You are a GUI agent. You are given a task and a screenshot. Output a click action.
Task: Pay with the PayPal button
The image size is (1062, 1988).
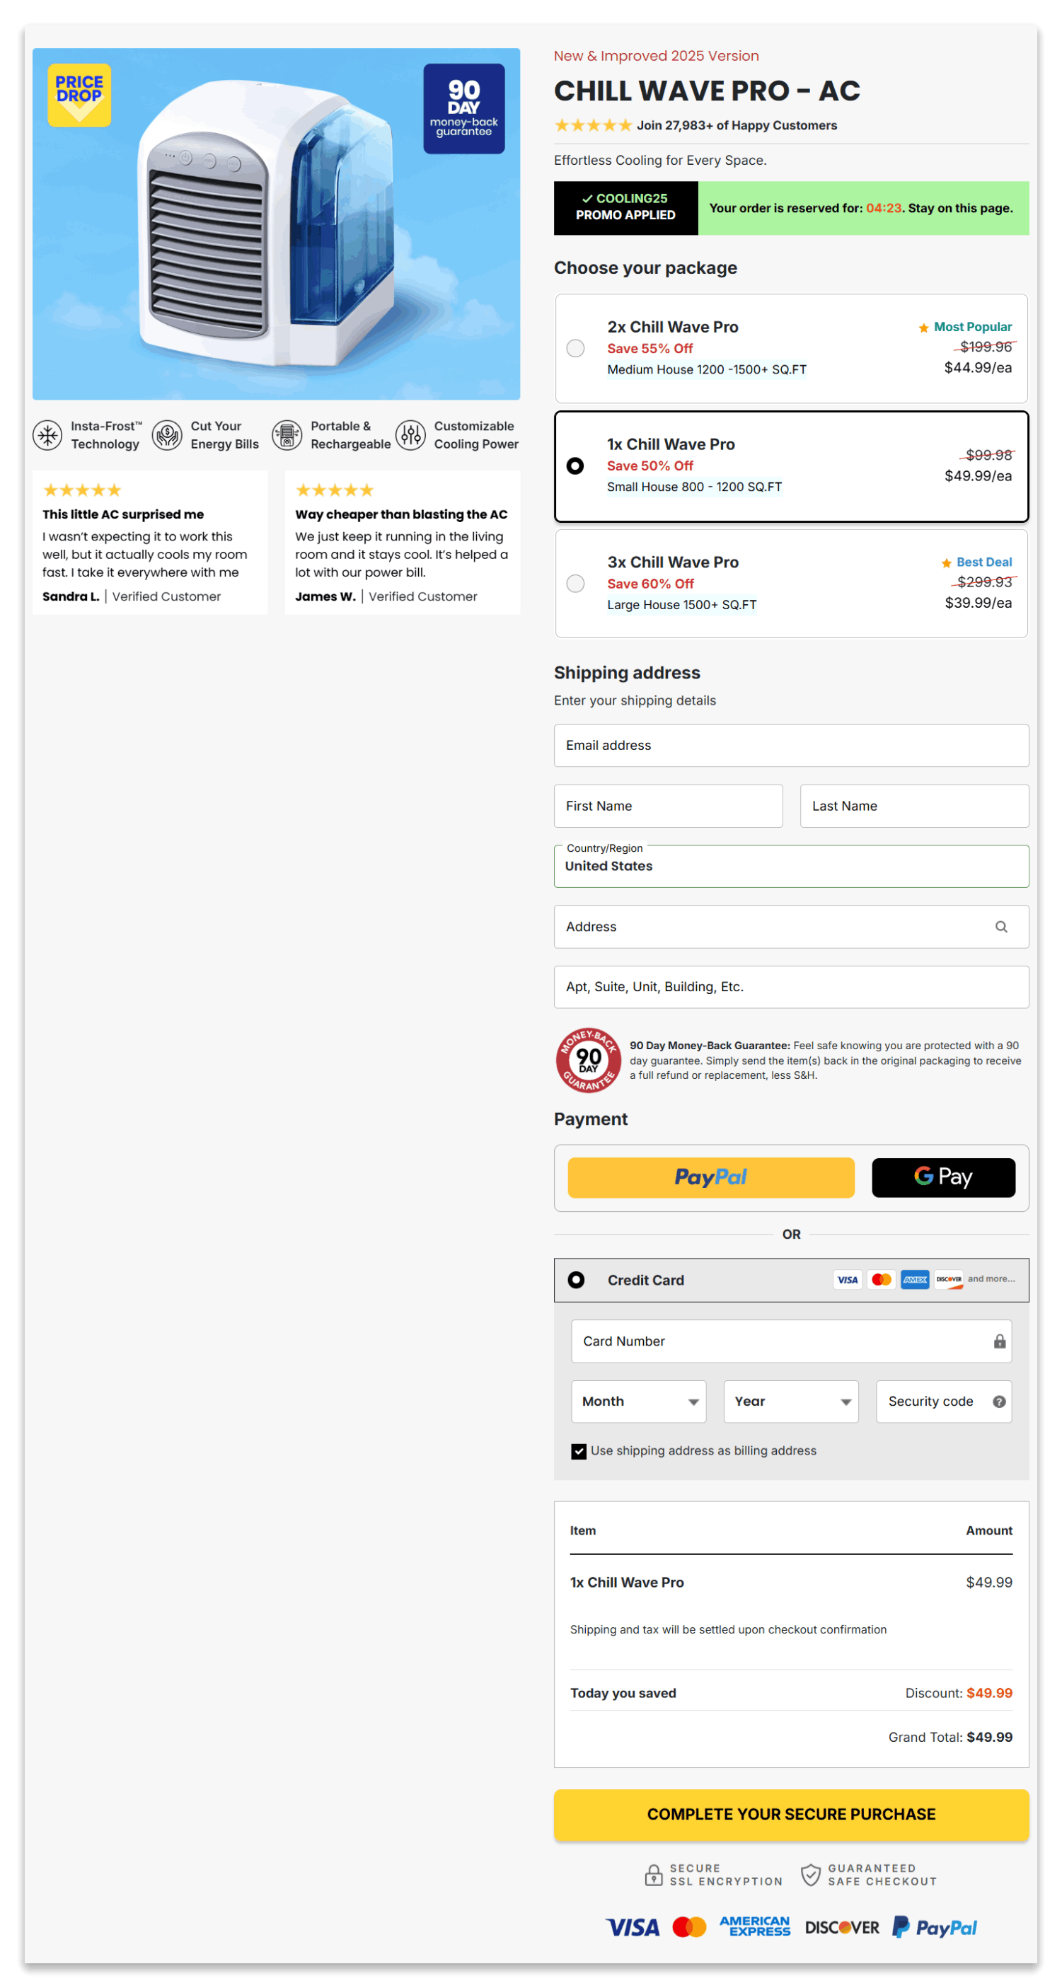pyautogui.click(x=710, y=1177)
